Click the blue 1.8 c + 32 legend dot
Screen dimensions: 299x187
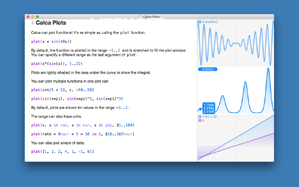(x=200, y=117)
